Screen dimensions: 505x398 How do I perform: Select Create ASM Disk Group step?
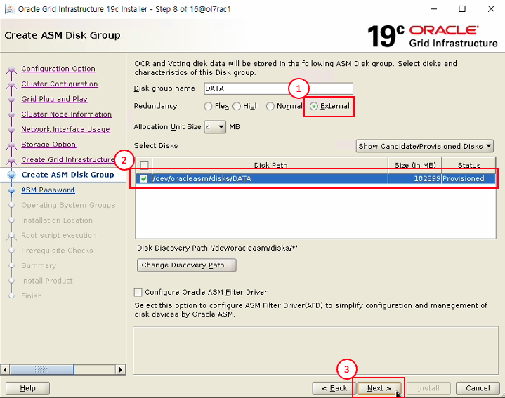point(67,175)
